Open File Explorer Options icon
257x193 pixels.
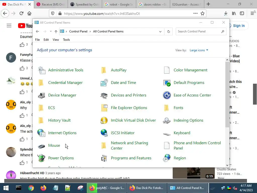[104, 108]
